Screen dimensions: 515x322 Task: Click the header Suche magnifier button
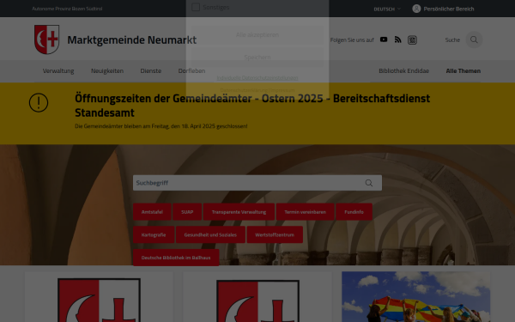pyautogui.click(x=474, y=39)
